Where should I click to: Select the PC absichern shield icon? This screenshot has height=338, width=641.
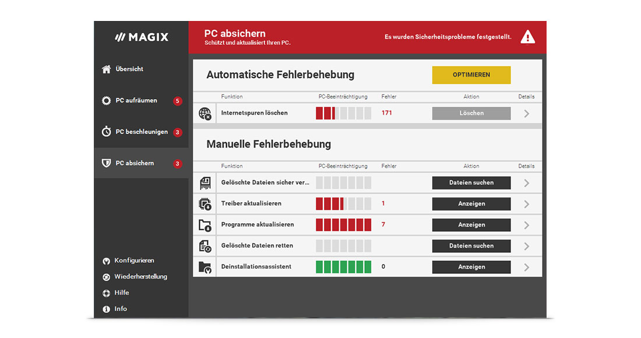click(106, 163)
